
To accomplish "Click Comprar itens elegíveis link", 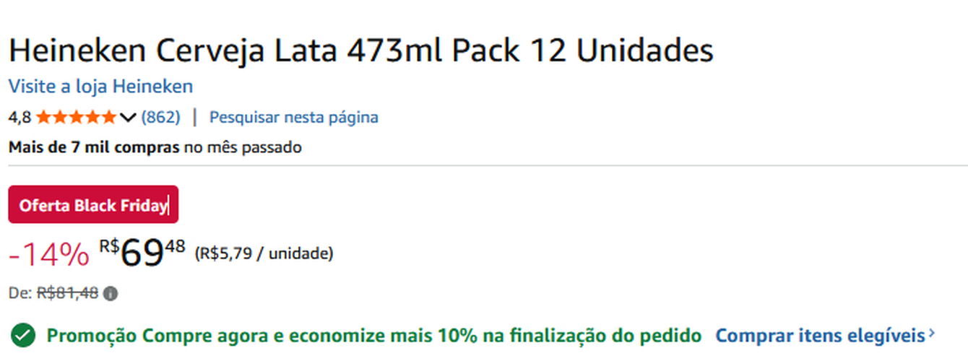I will tap(819, 336).
